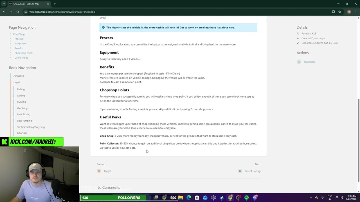The height and width of the screenshot is (202, 360).
Task: Jump to Useful Perks section link
Action: (x=21, y=58)
